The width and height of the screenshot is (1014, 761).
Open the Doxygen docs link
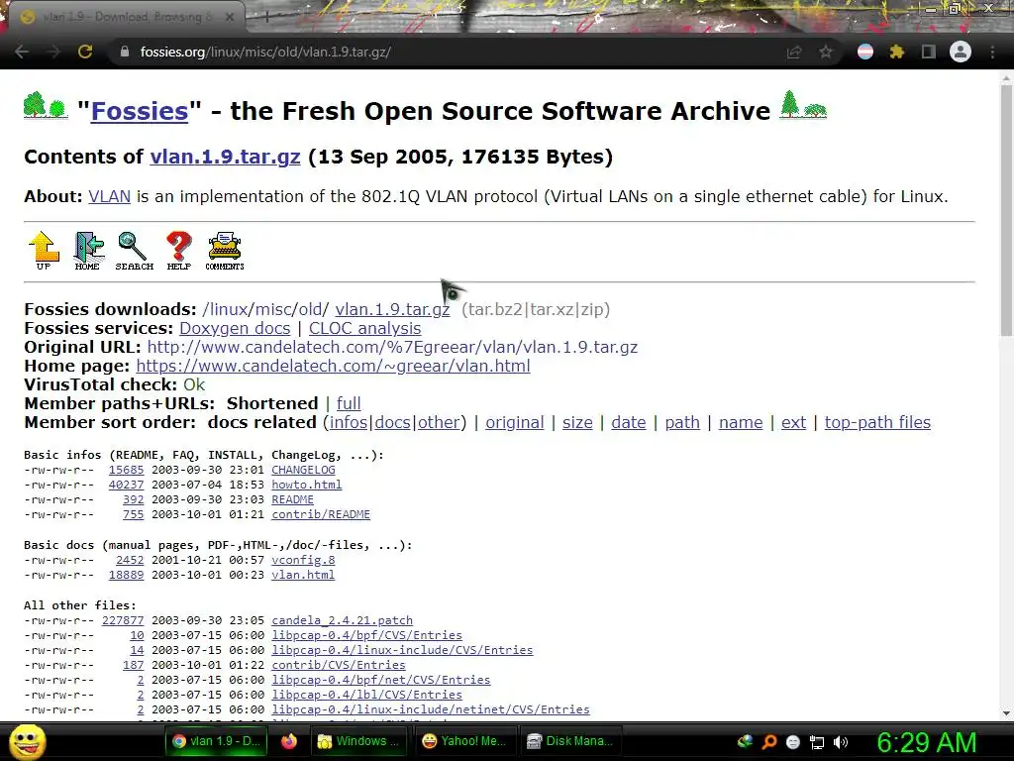coord(235,328)
